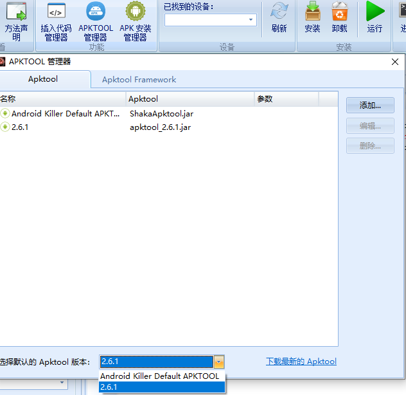The height and width of the screenshot is (395, 406).
Task: Open the 下载最新的 Apktool link
Action: [x=301, y=362]
